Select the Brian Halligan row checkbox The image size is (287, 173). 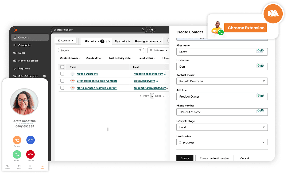click(x=62, y=81)
